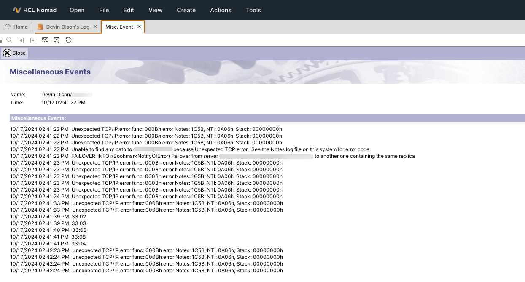Click the log database icon on Devin Olson's Log tab
525x282 pixels.
point(40,27)
